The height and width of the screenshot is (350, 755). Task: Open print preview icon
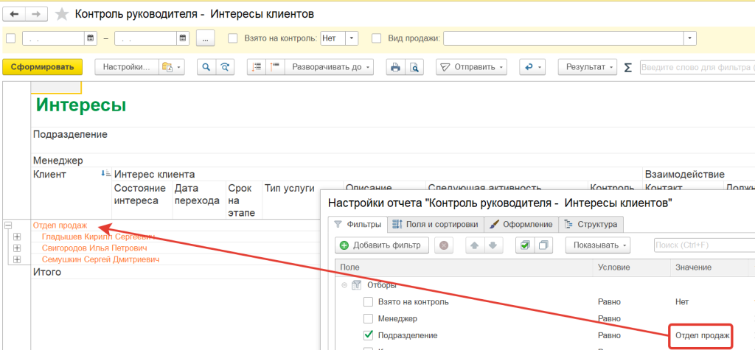pos(414,67)
